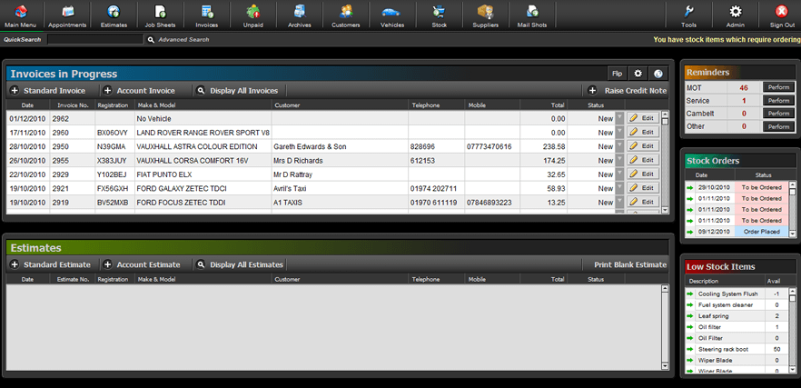The image size is (801, 388).
Task: Open invoices panel gear settings
Action: click(638, 74)
